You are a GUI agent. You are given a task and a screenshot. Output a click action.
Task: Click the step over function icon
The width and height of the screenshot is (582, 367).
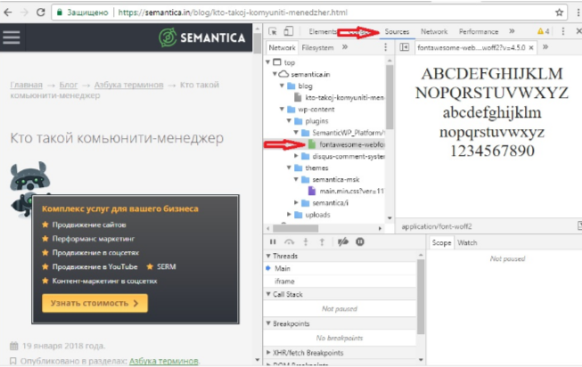click(289, 241)
